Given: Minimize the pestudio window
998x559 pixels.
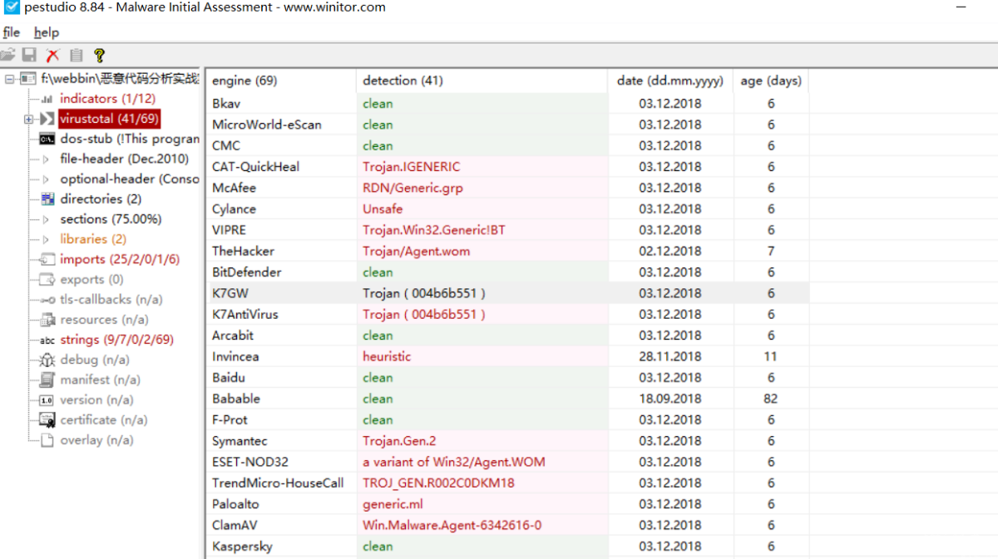Looking at the screenshot, I should (961, 7).
